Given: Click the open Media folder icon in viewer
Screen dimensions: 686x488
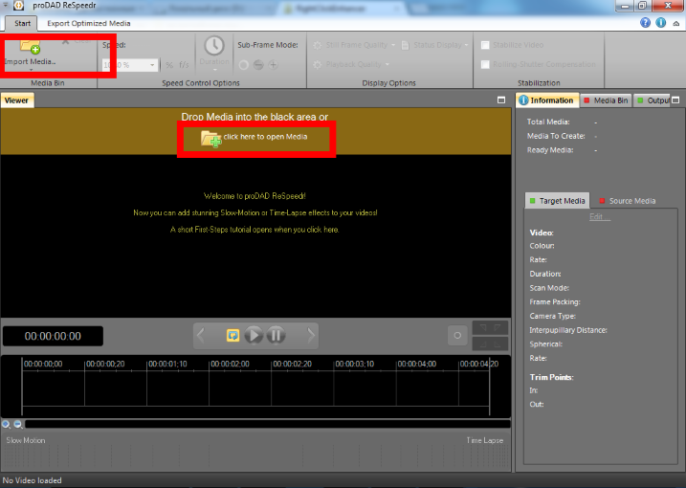Looking at the screenshot, I should tap(210, 138).
